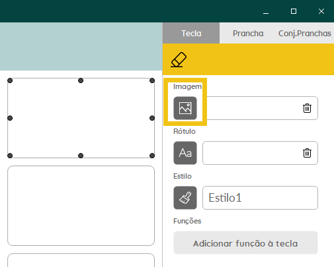Open label text formatting Aa icon
This screenshot has width=334, height=267.
185,153
